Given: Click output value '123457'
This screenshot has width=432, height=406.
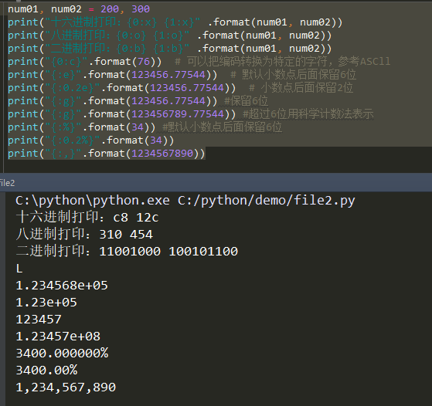Looking at the screenshot, I should 39,320.
